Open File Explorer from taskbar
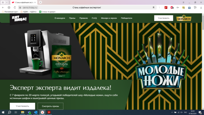Viewport: 204px width, 115px height. [23, 112]
